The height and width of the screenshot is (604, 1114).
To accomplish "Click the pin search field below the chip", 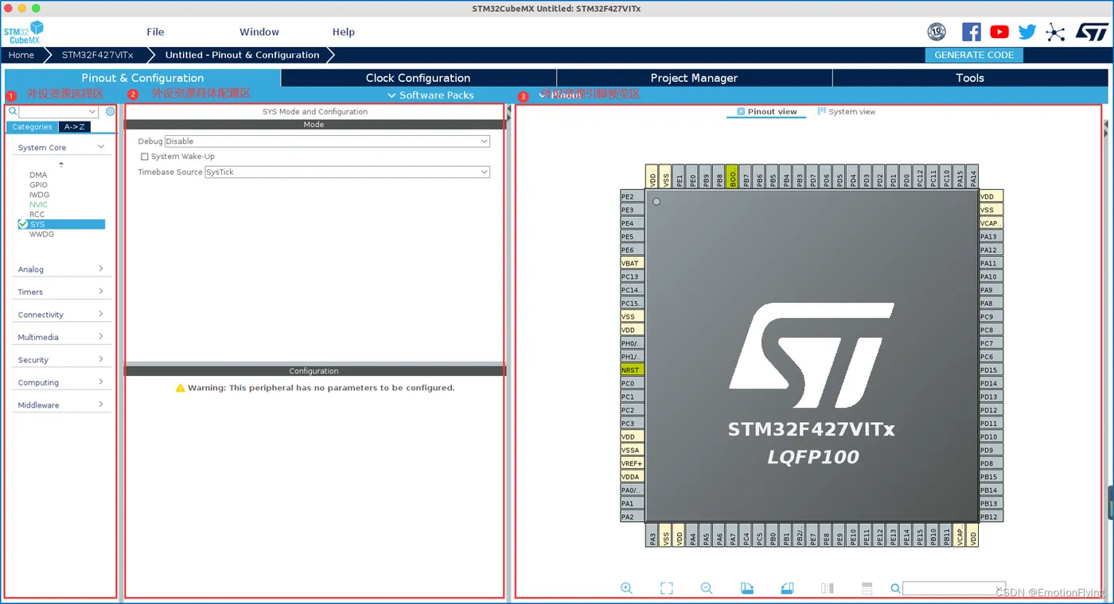I will point(954,589).
